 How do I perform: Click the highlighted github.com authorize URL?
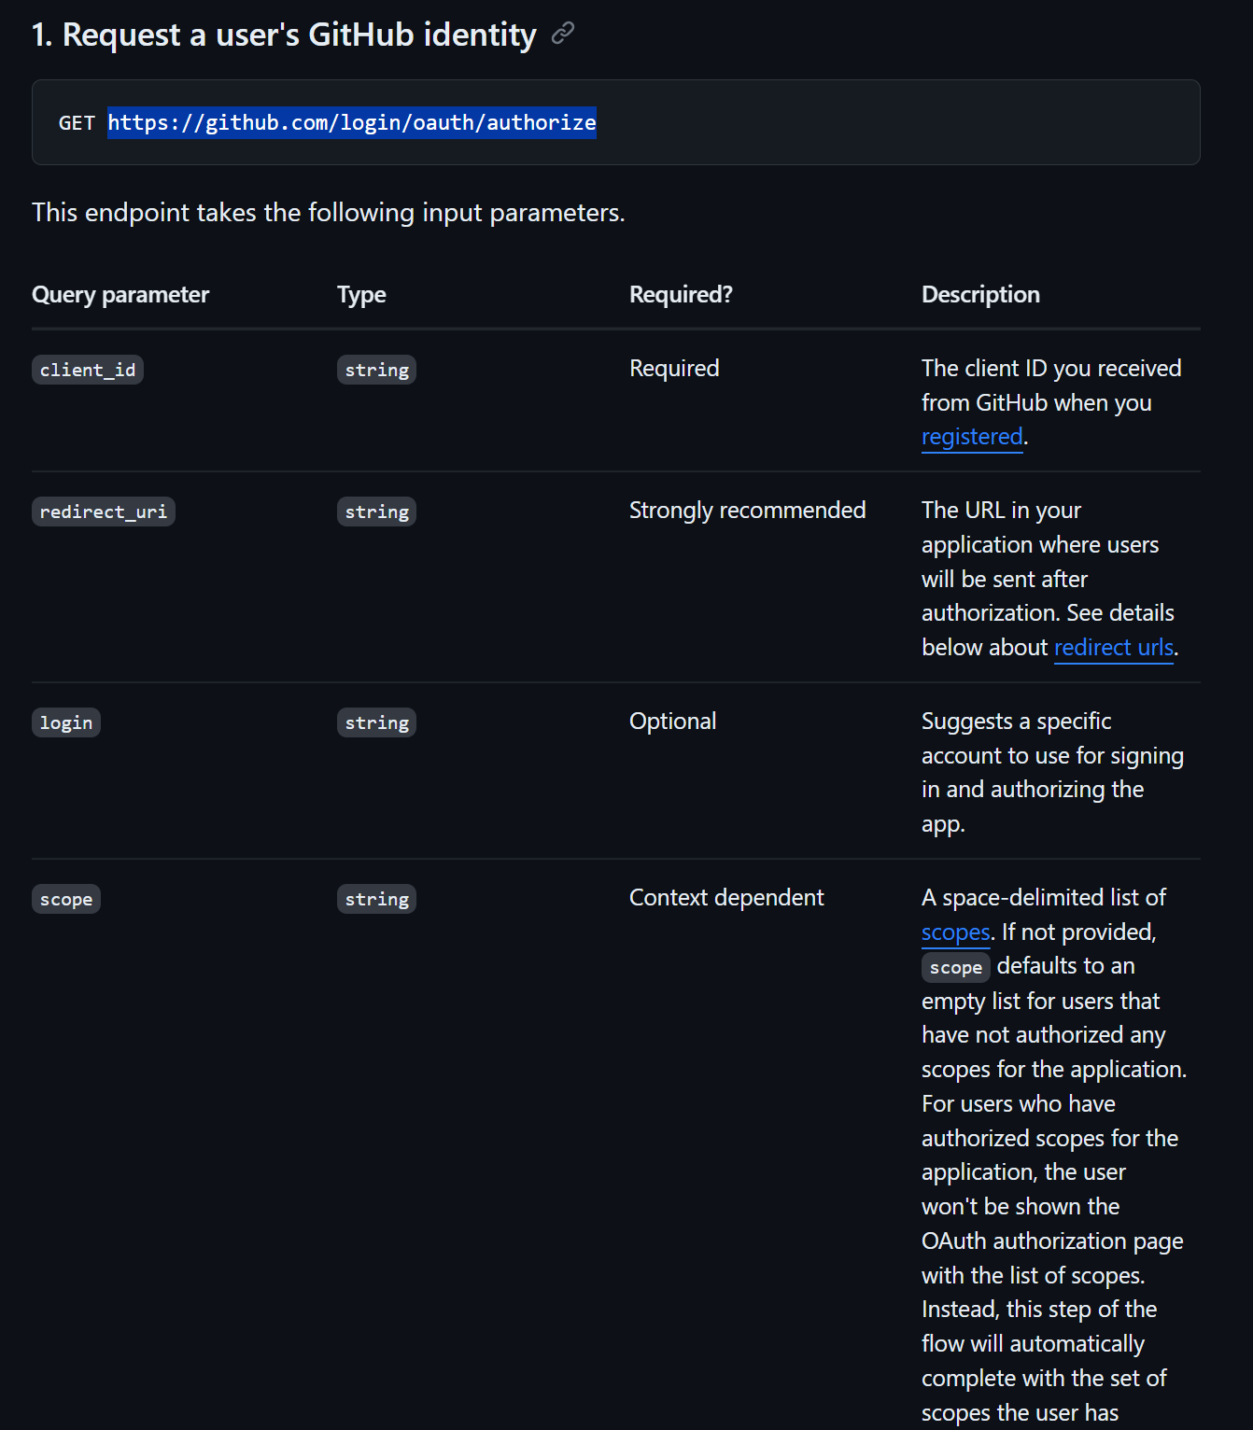(351, 122)
